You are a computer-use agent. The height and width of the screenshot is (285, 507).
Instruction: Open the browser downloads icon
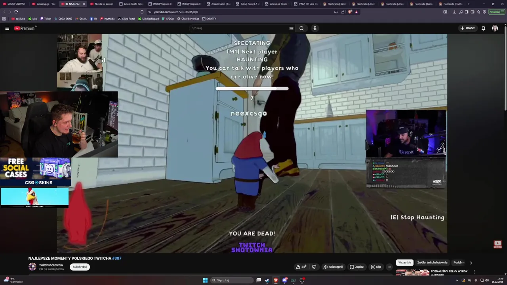455,12
